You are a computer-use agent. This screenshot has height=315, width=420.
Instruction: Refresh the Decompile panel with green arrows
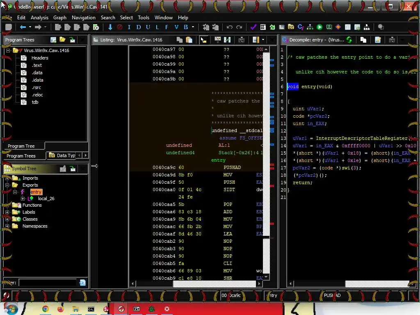(349, 40)
